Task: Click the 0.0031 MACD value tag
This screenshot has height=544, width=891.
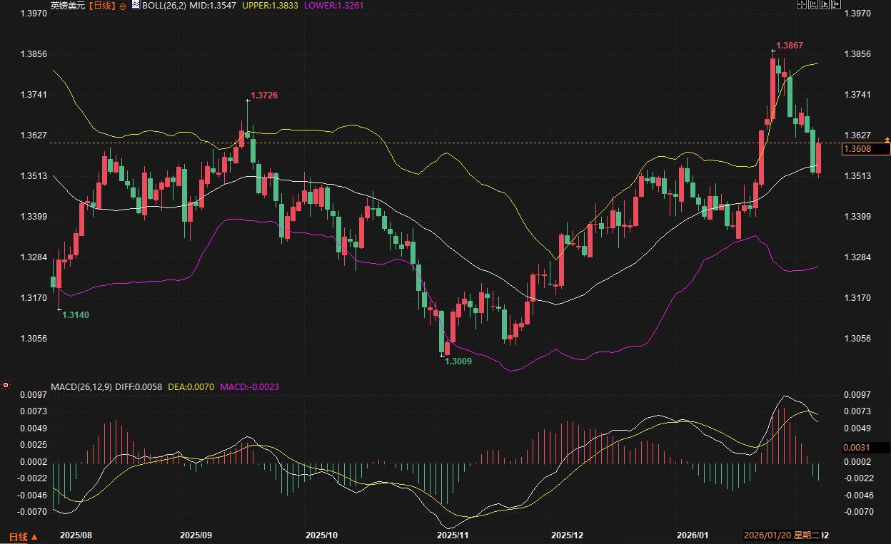Action: pos(865,448)
